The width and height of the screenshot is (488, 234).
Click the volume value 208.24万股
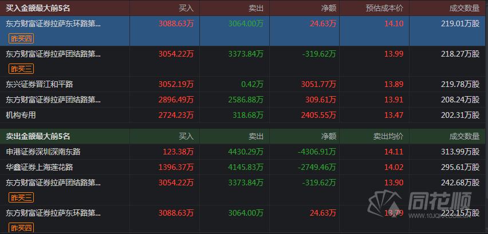(x=461, y=100)
